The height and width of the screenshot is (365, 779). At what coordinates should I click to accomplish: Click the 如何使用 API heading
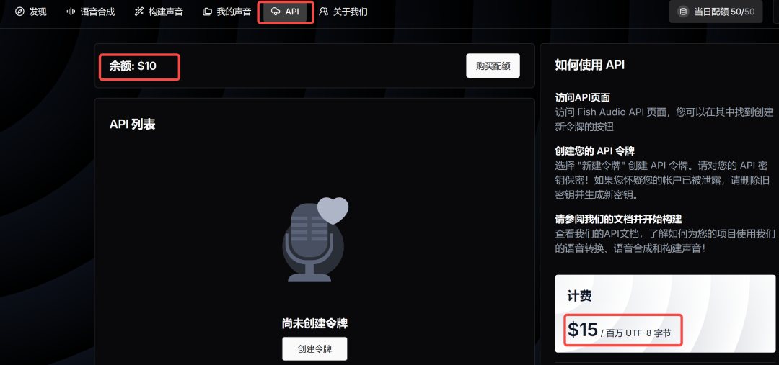[590, 65]
